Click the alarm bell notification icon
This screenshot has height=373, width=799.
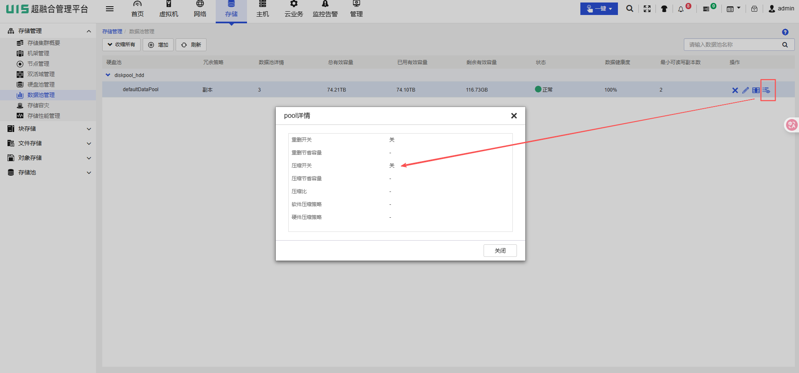681,9
